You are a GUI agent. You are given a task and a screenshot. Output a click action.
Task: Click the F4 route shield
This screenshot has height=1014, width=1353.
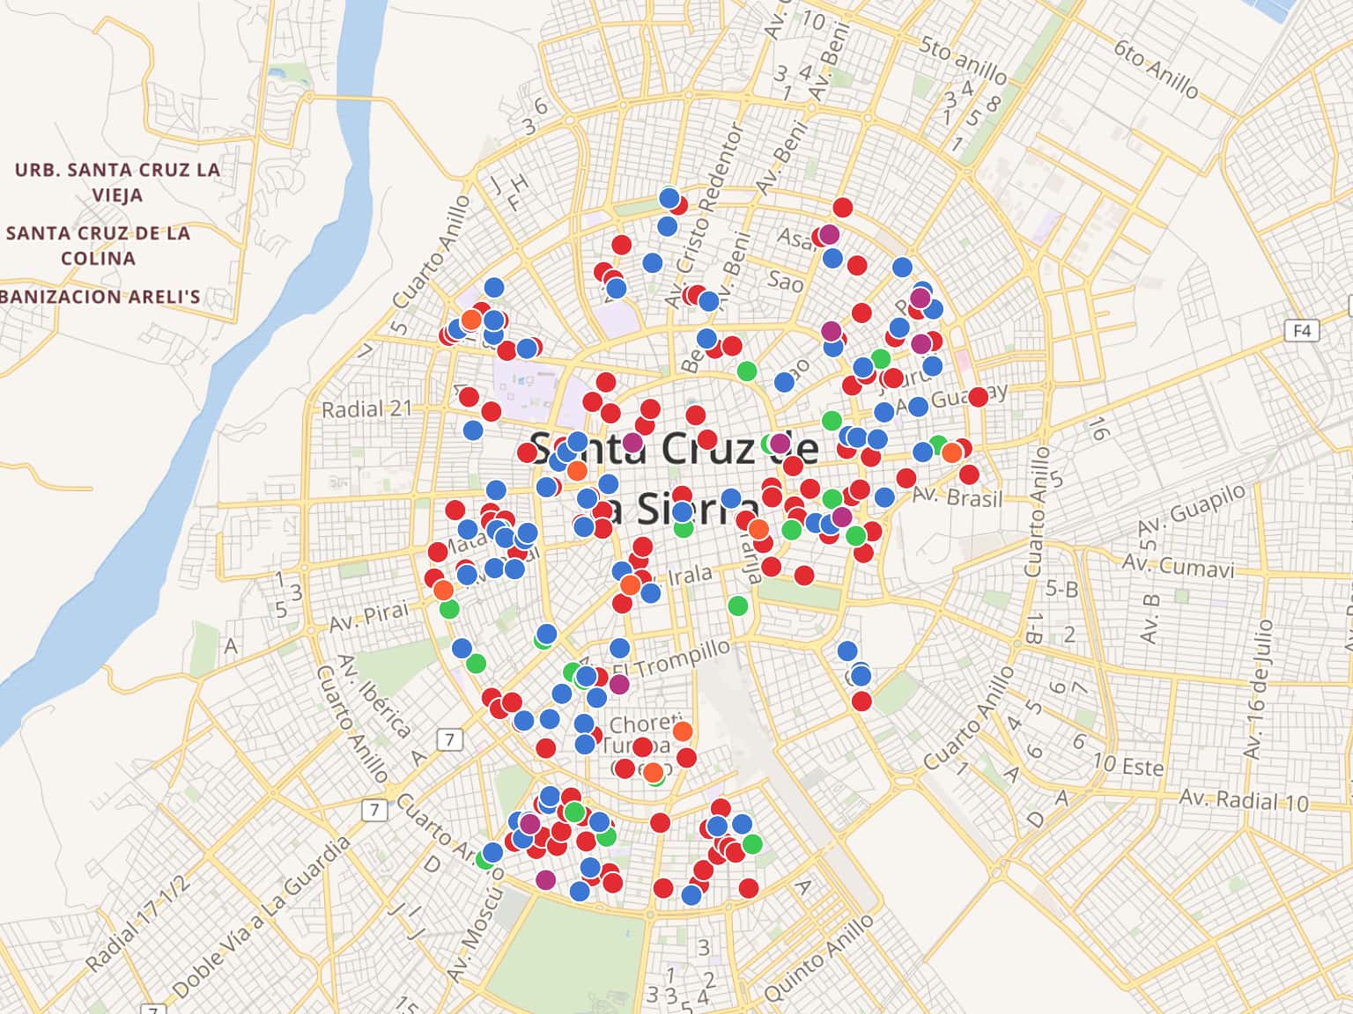[1302, 331]
